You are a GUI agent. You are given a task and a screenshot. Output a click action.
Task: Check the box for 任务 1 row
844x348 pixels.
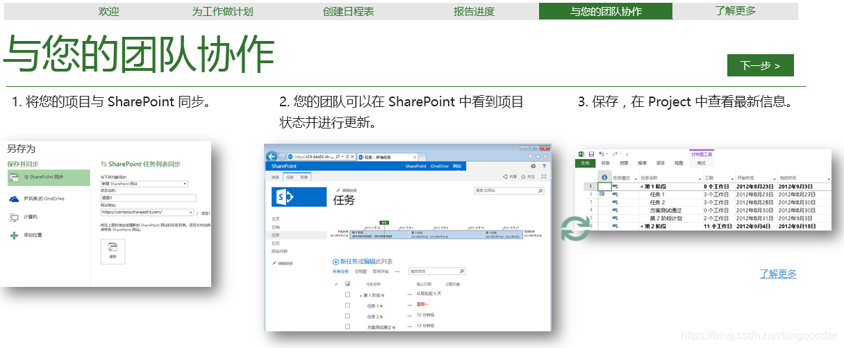348,305
